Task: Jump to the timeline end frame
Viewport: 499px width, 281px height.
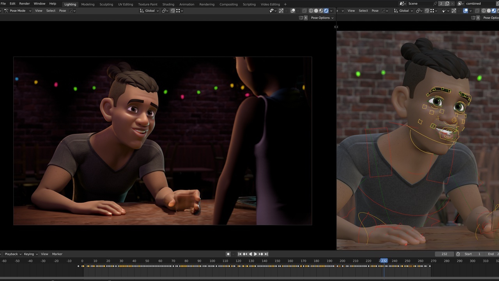Action: coord(266,254)
